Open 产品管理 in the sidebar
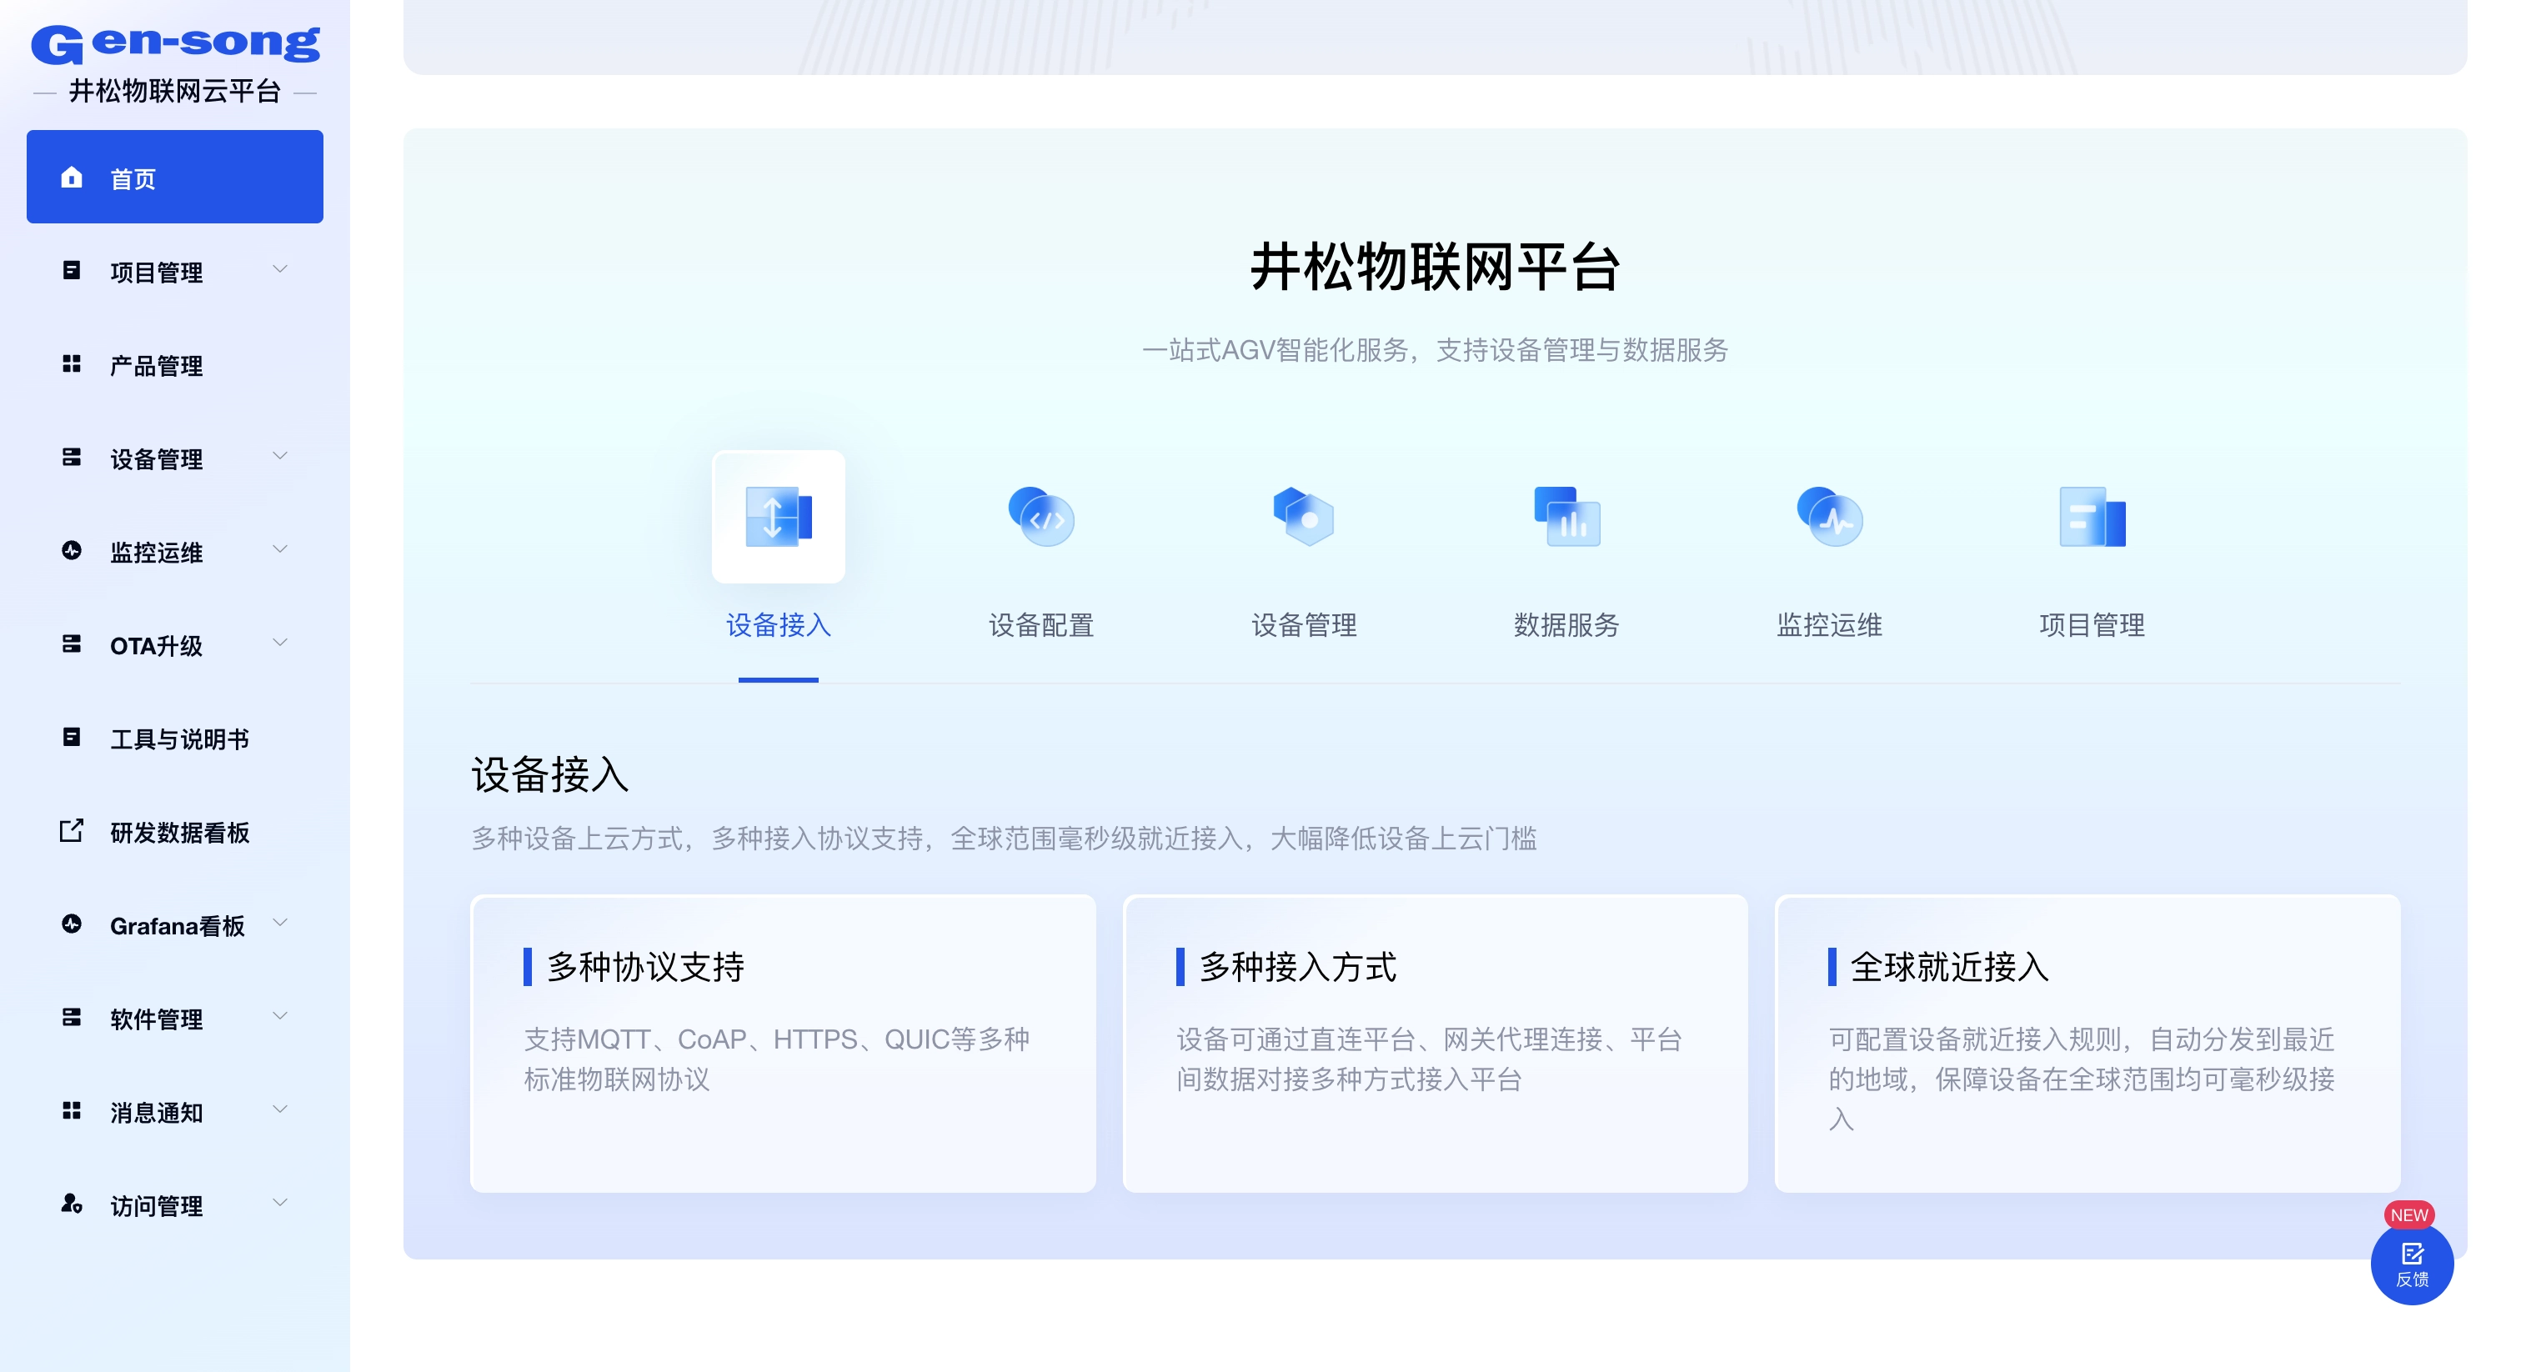The image size is (2521, 1372). tap(157, 365)
